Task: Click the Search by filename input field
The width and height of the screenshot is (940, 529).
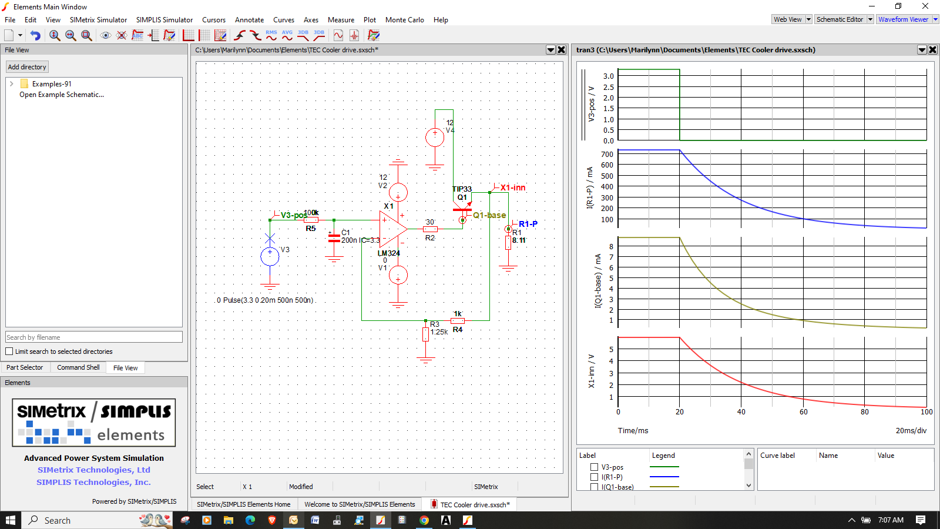Action: point(94,337)
